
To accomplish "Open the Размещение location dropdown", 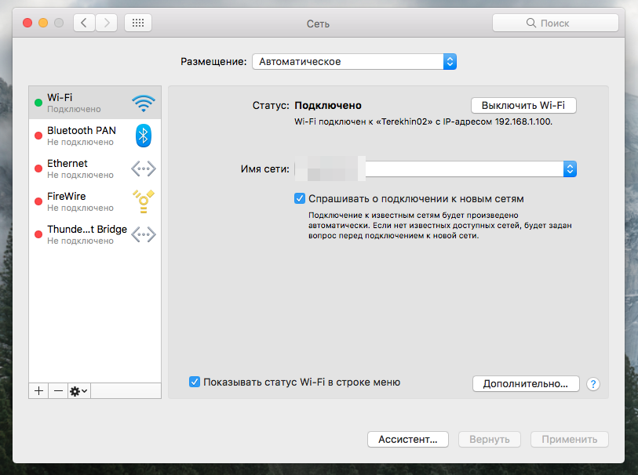I will [355, 62].
